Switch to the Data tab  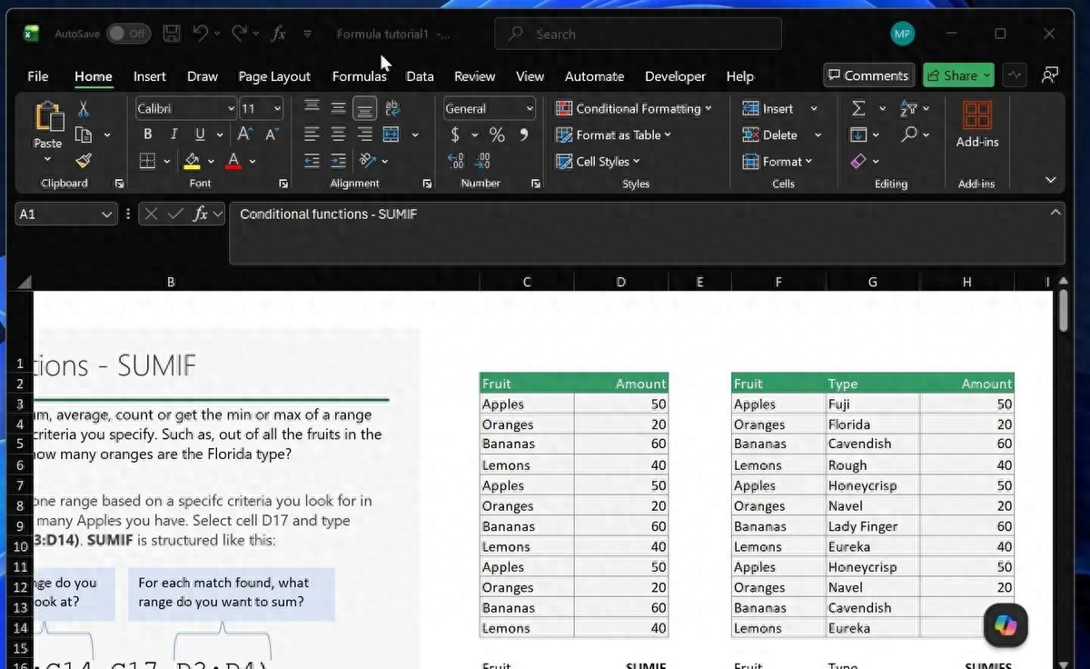pyautogui.click(x=420, y=76)
